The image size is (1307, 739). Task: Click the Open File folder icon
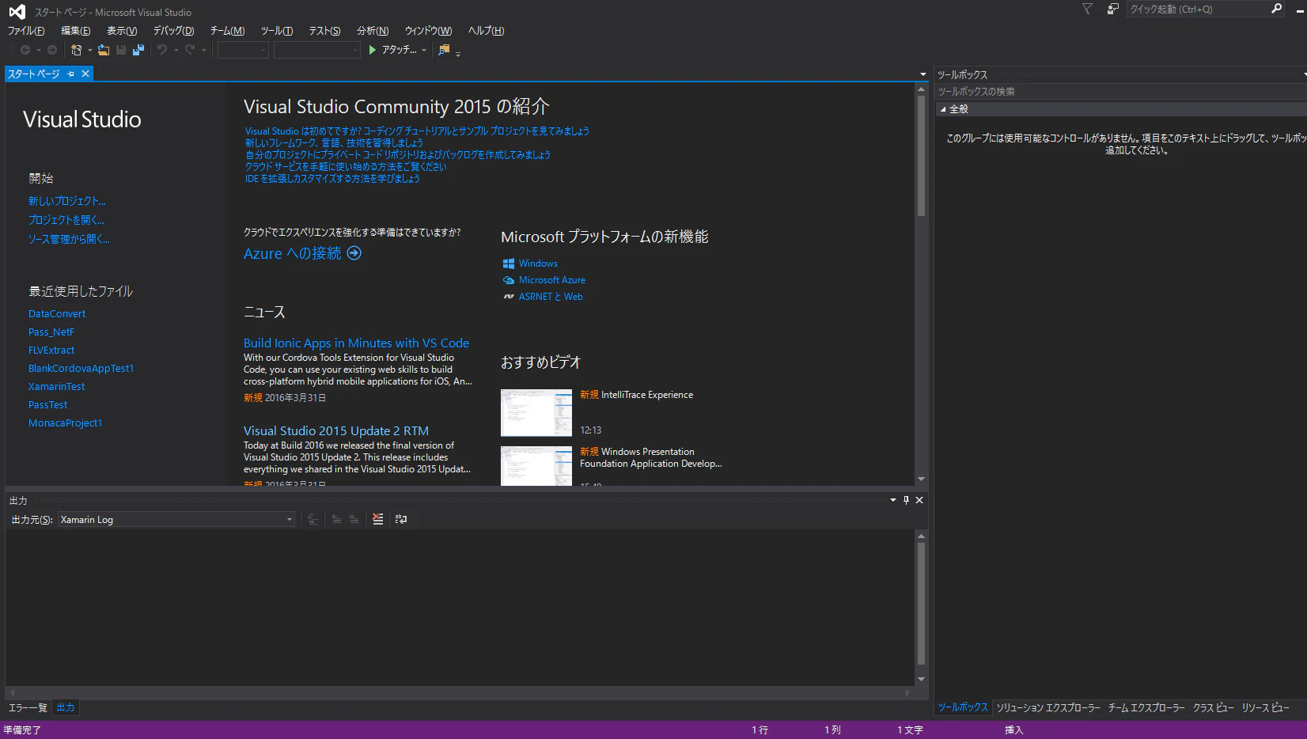[104, 50]
